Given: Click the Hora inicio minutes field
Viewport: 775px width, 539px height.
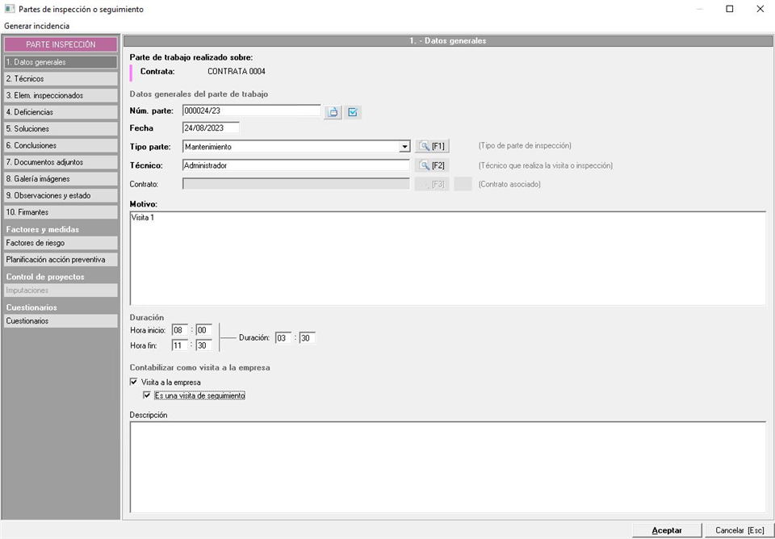Looking at the screenshot, I should pyautogui.click(x=204, y=330).
